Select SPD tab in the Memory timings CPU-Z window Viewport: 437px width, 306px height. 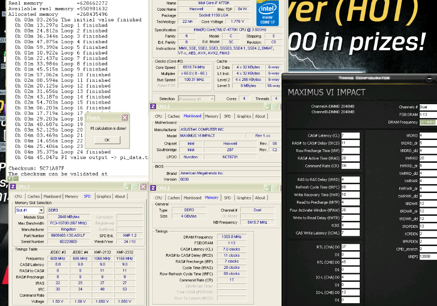coord(228,198)
